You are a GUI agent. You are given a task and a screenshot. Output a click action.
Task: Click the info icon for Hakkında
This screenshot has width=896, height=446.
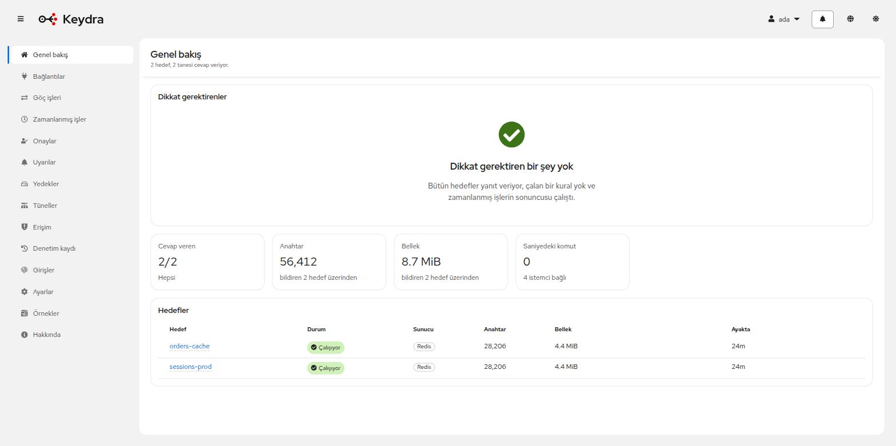coord(24,335)
